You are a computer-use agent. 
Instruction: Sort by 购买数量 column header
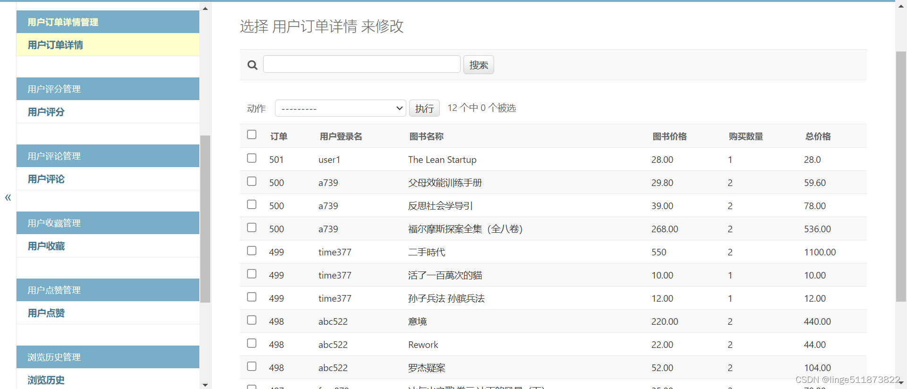point(746,136)
